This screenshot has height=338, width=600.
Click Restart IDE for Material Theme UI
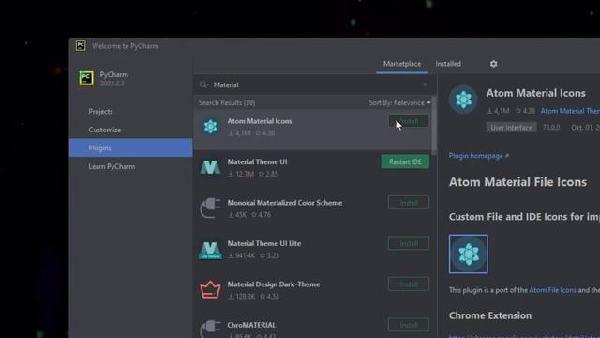[x=405, y=162]
